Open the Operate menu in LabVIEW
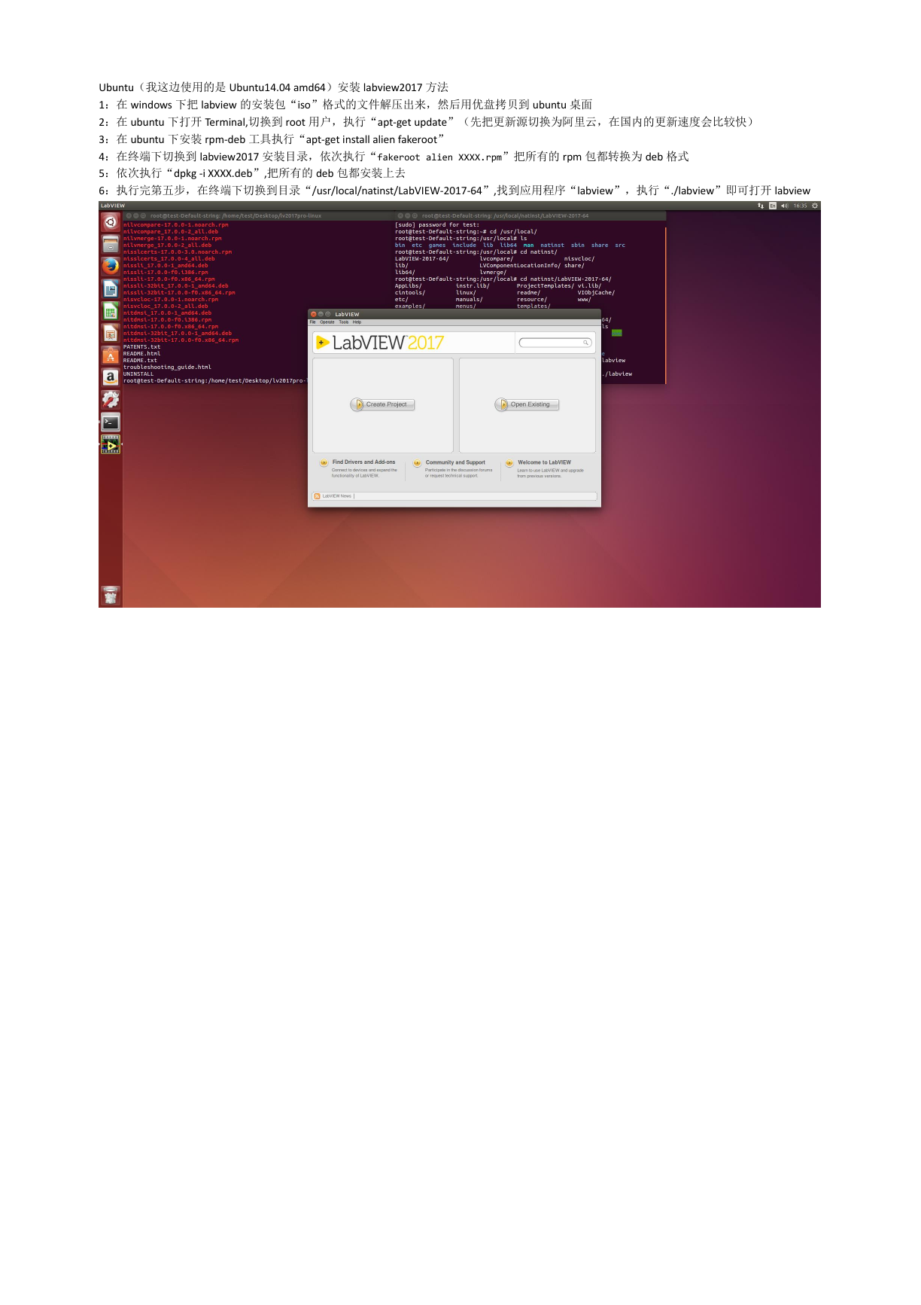 pyautogui.click(x=327, y=322)
